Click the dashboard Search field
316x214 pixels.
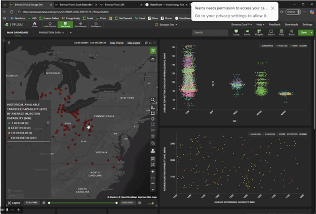tap(210, 32)
